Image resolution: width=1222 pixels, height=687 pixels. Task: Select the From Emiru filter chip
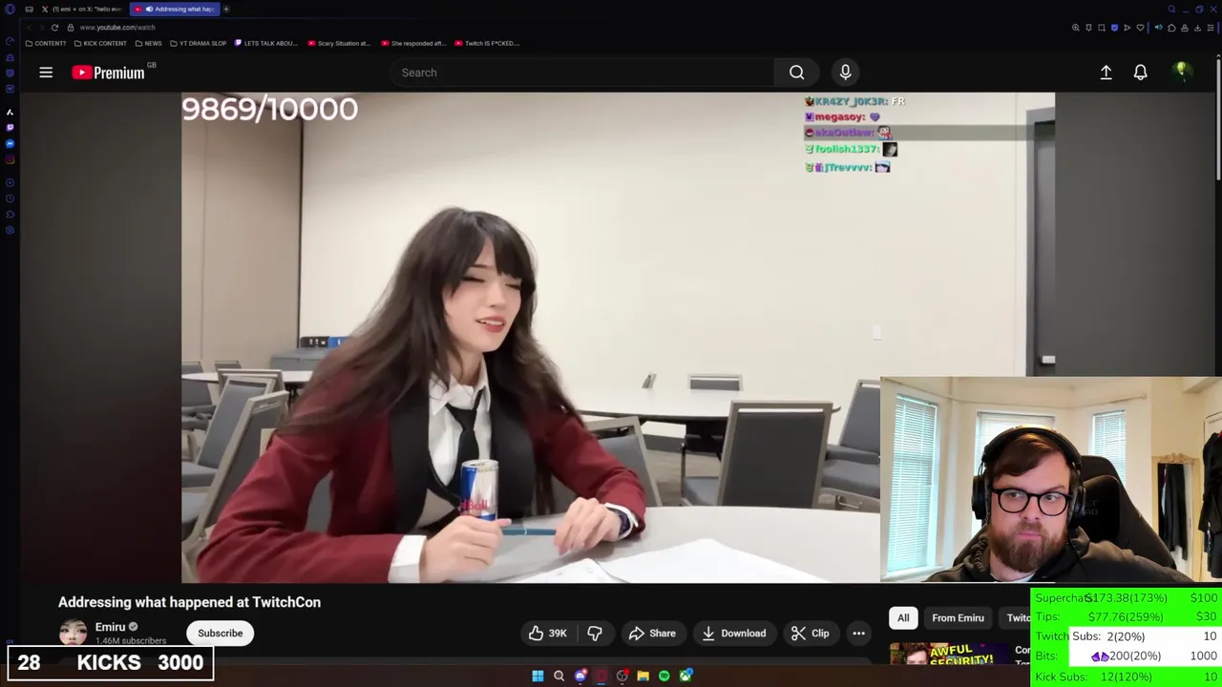click(x=958, y=618)
